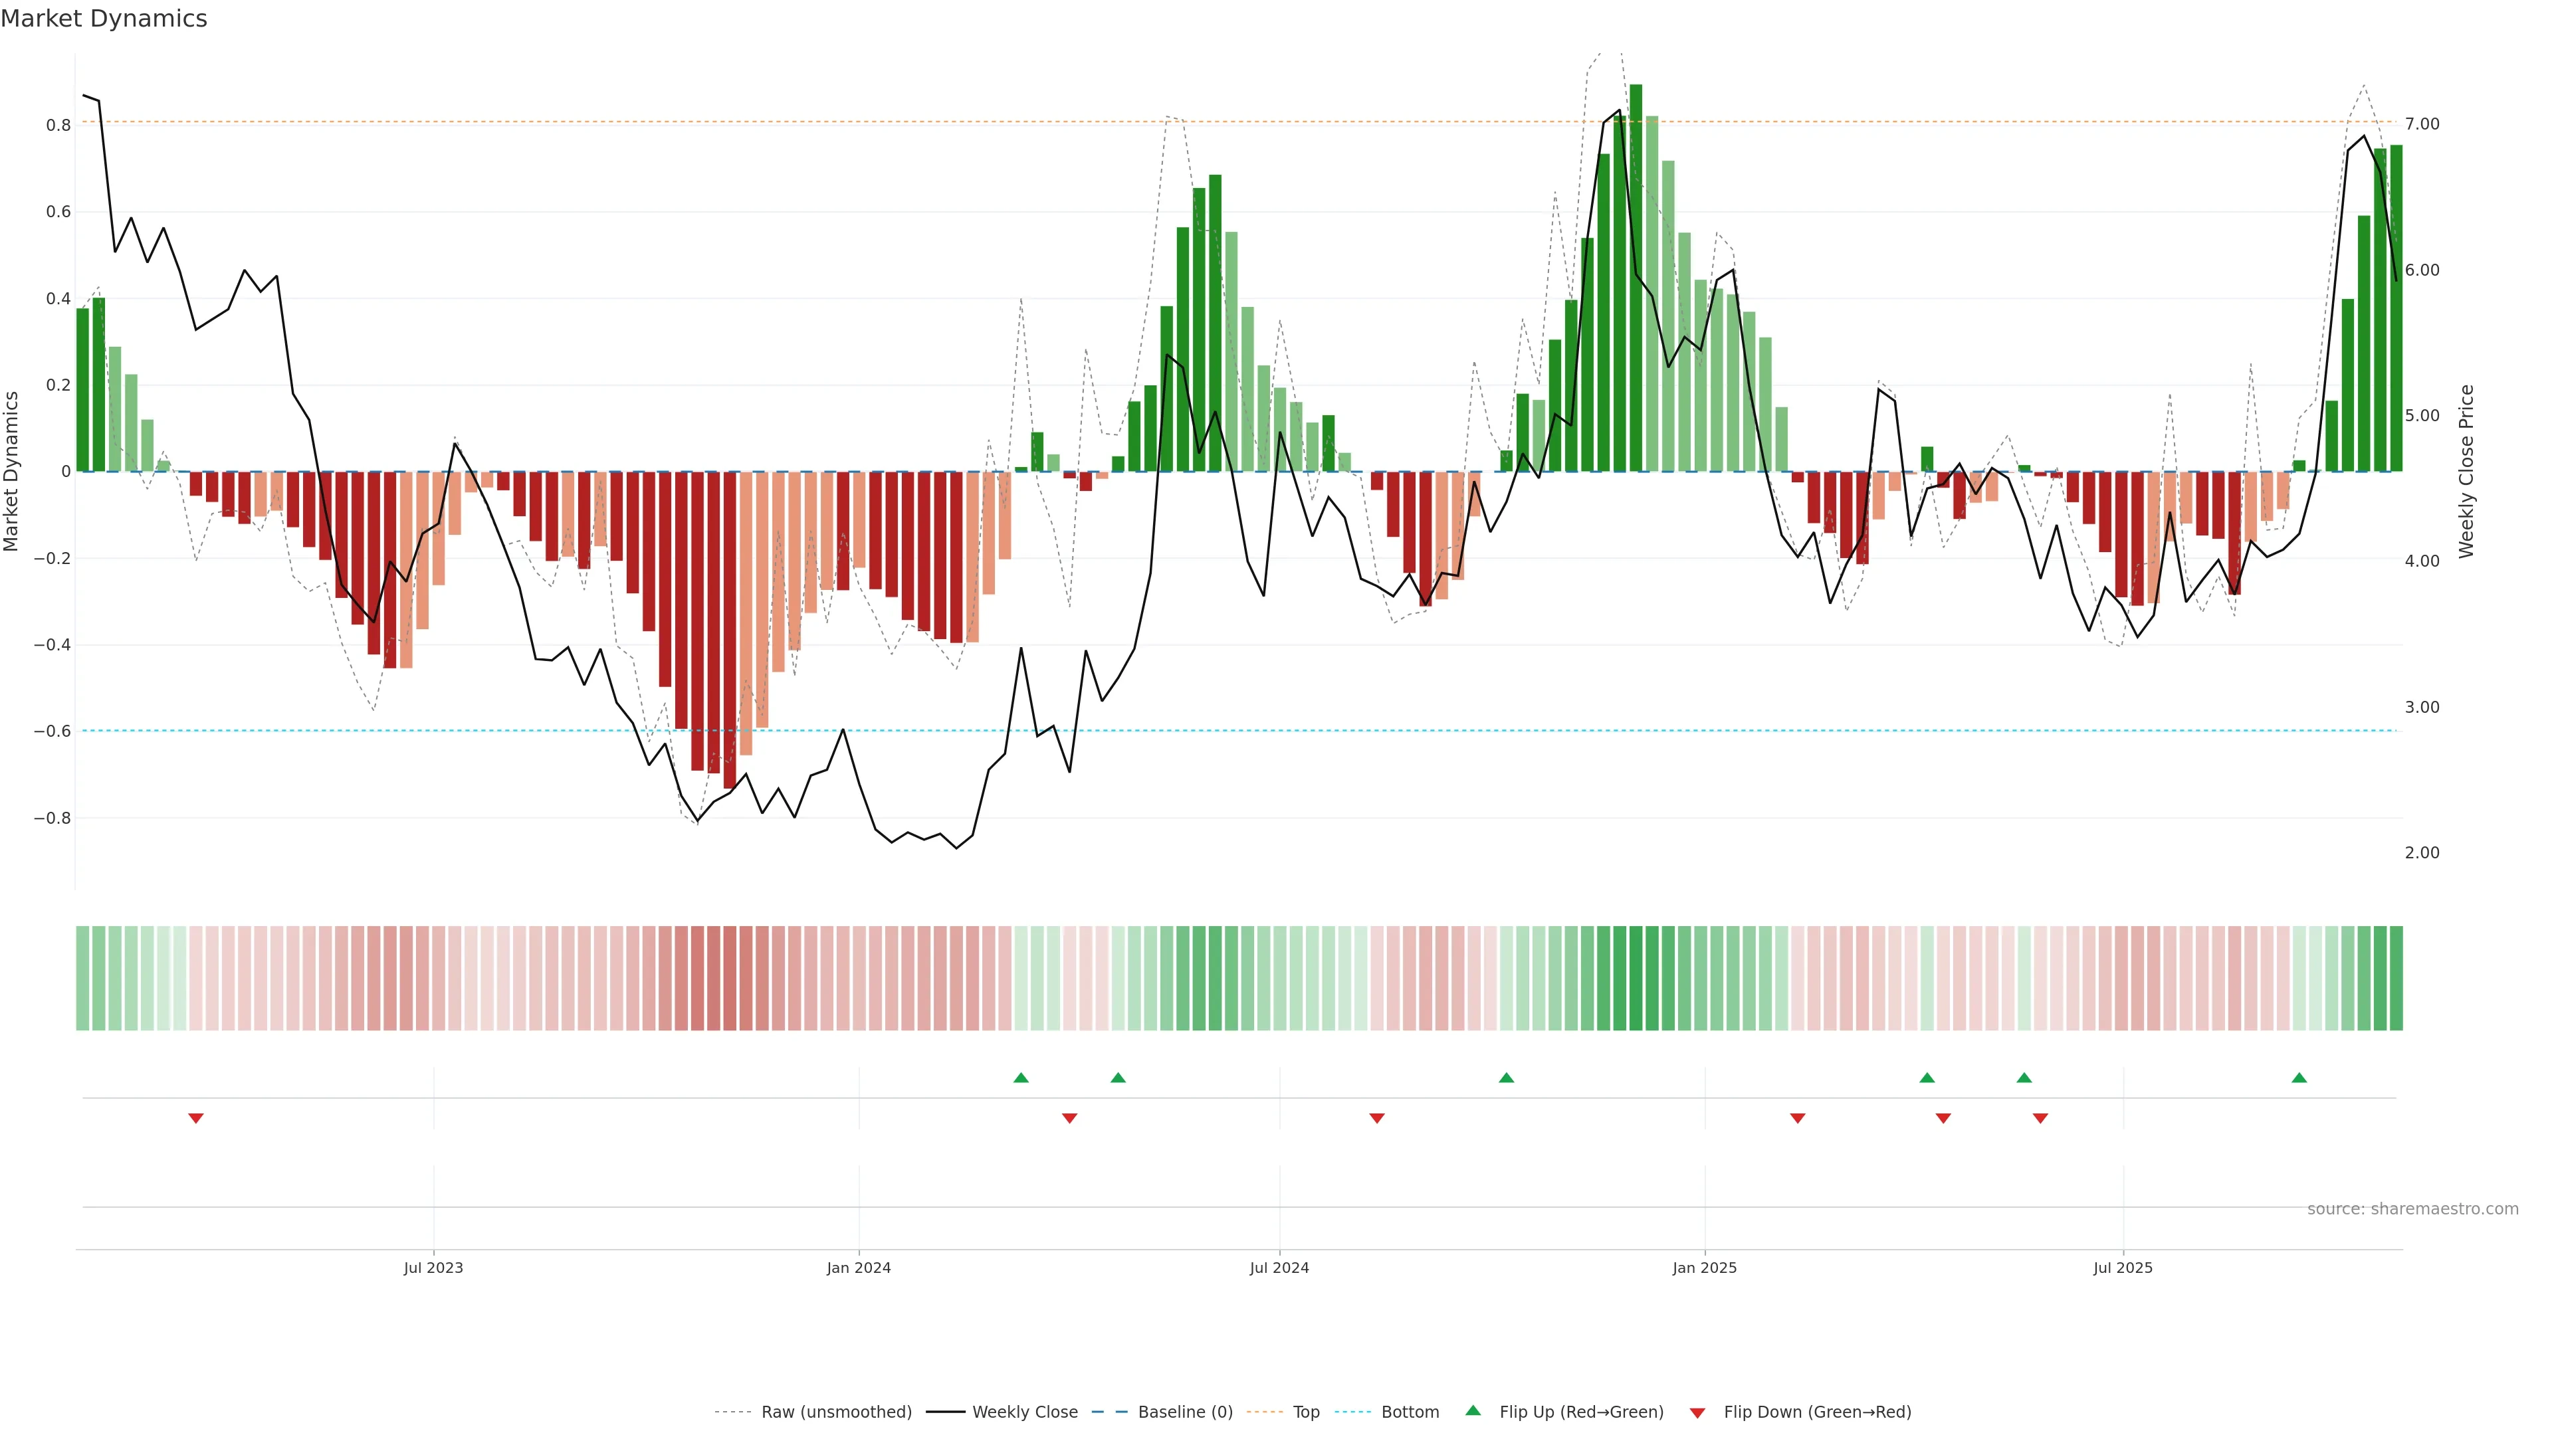Select the Jul 2025 x-axis label

pos(2122,1268)
